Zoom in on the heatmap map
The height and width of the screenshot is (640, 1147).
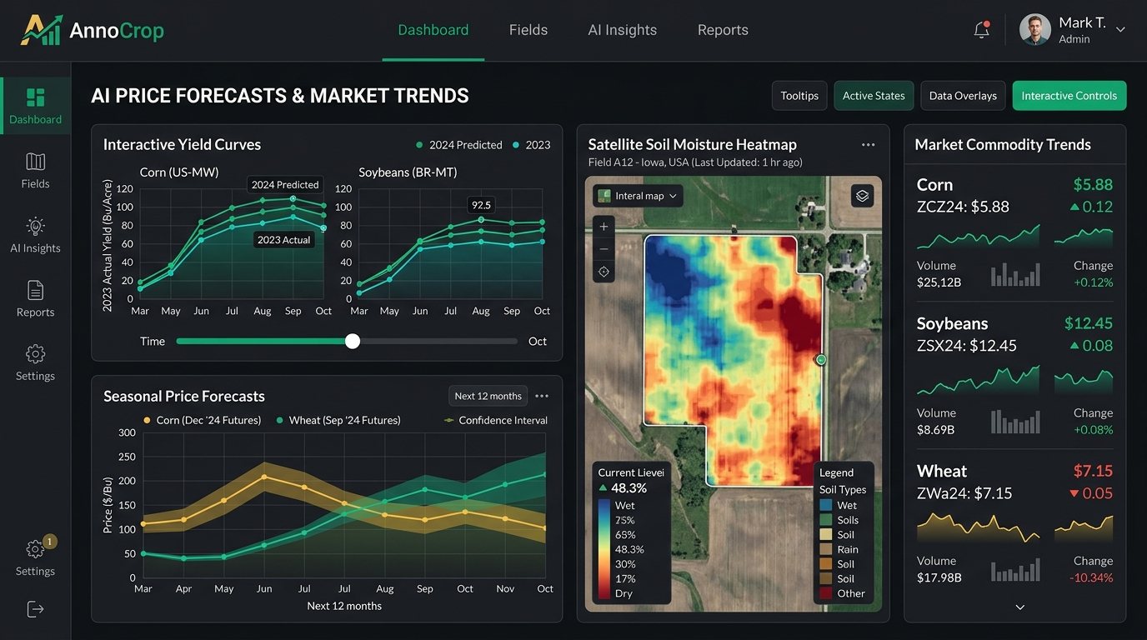click(x=604, y=227)
